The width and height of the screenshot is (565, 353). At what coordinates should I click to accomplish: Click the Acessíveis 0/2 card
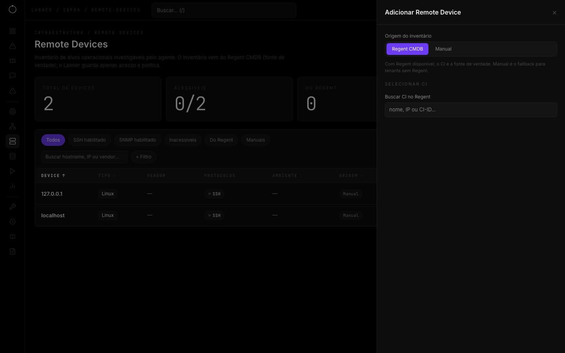(229, 99)
